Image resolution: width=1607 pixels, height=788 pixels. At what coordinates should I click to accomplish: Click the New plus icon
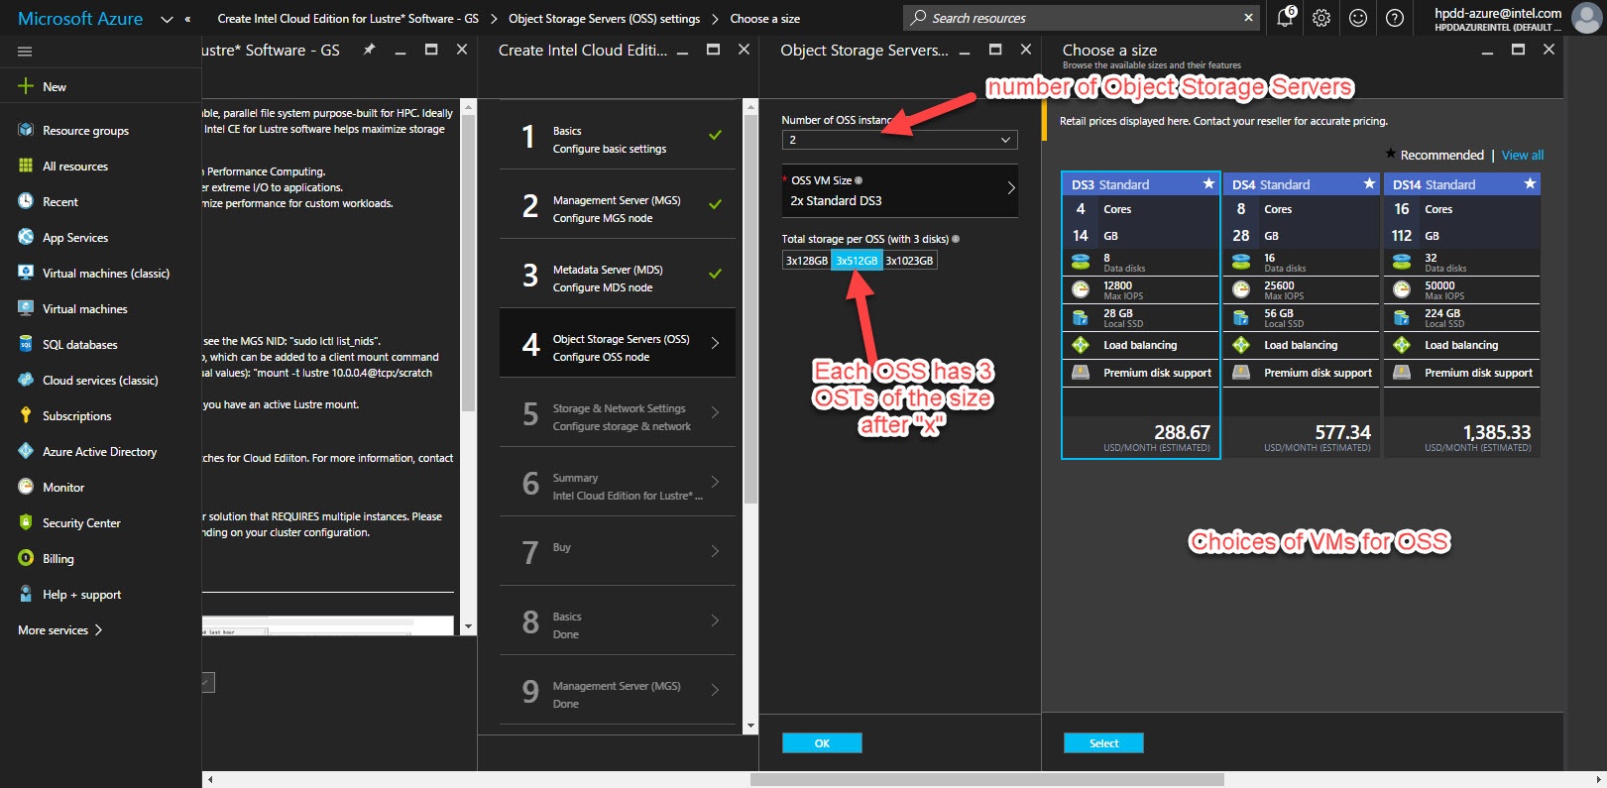tap(26, 86)
